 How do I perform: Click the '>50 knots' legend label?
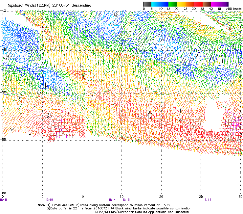pyautogui.click(x=233, y=9)
